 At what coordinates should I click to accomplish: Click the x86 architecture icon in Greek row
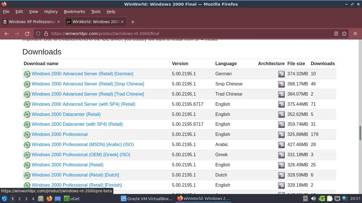(281, 155)
